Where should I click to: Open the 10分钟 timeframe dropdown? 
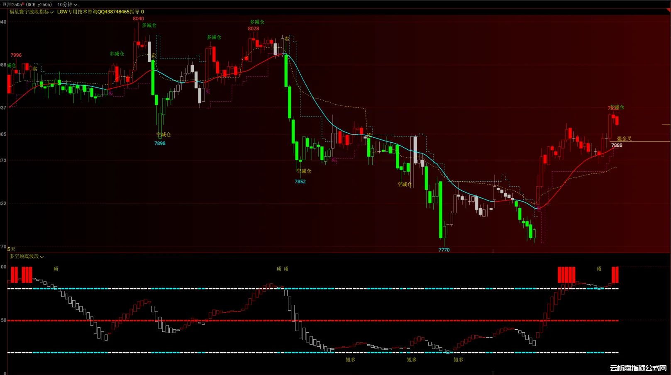pos(67,5)
